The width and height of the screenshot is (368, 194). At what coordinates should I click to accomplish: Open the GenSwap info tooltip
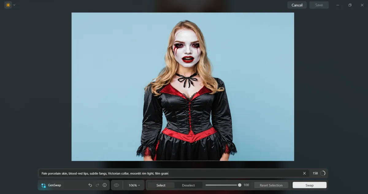tap(105, 185)
